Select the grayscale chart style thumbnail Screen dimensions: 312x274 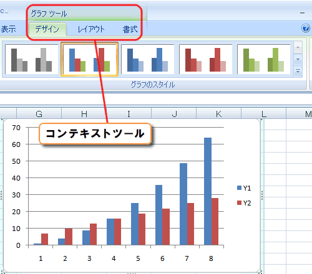click(31, 59)
